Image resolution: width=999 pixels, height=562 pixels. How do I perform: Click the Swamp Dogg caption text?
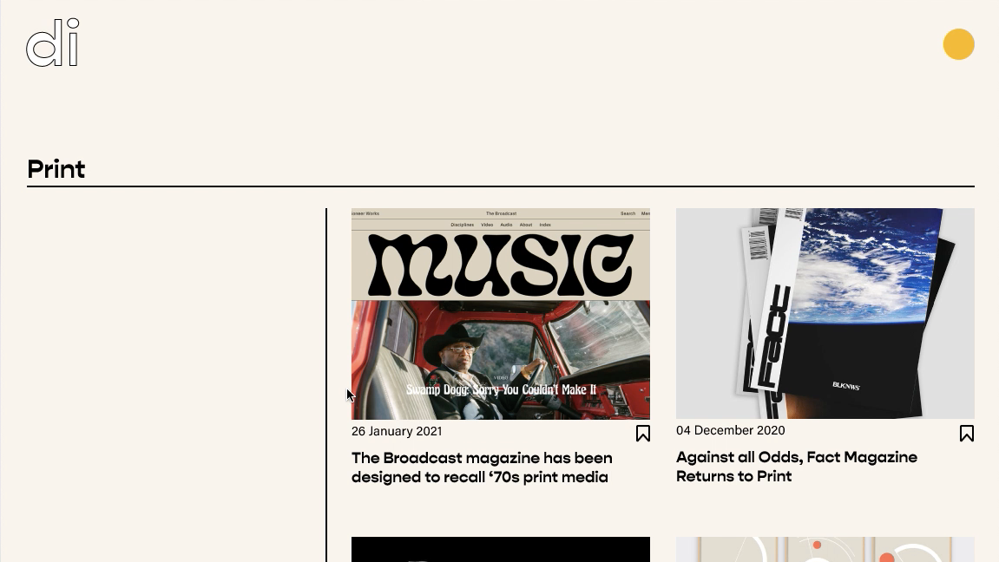click(x=501, y=389)
